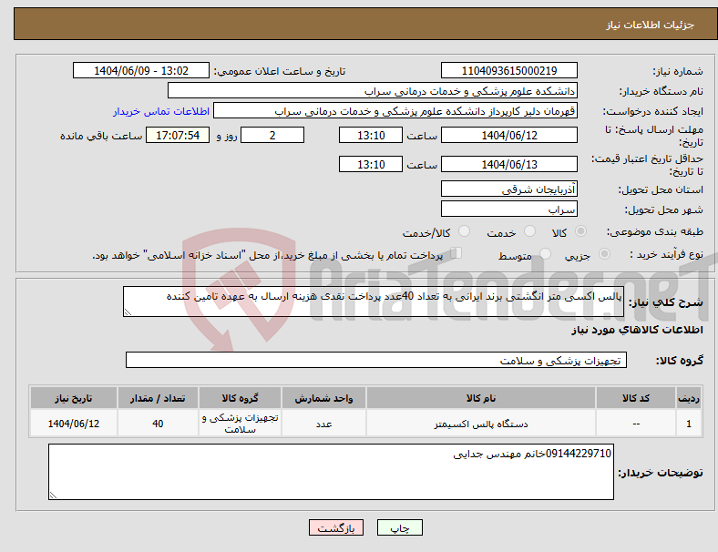Click the announcement date field 1404/06/09 - 13:02
The image size is (718, 552).
(x=141, y=71)
